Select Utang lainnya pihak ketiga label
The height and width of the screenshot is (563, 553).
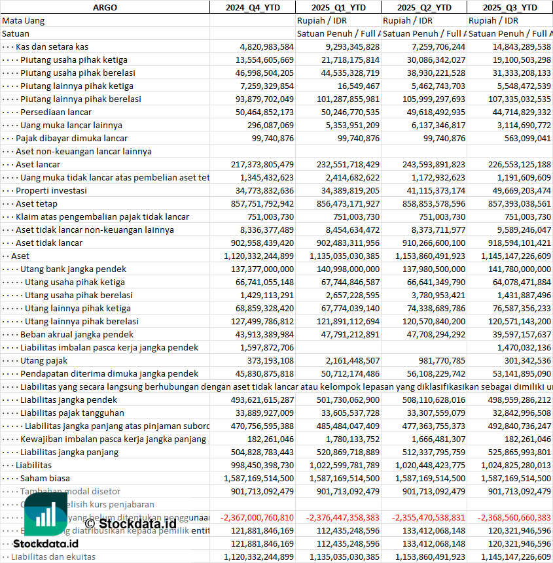tap(78, 309)
